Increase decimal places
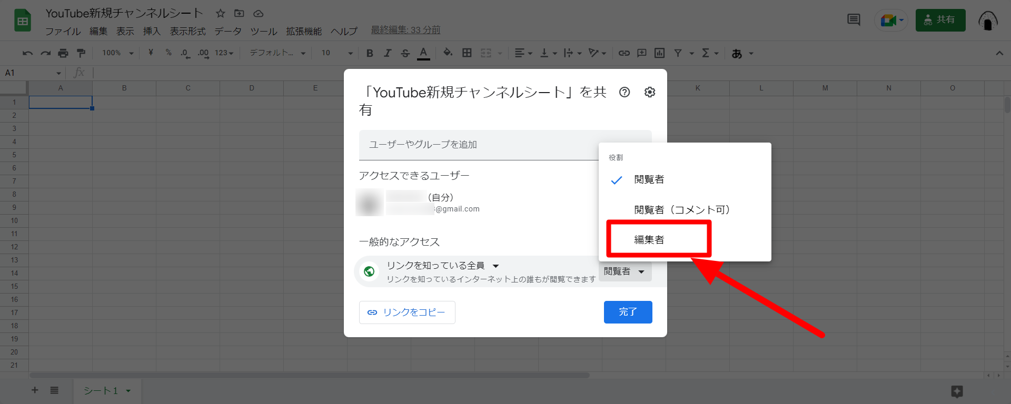The height and width of the screenshot is (404, 1011). point(203,53)
